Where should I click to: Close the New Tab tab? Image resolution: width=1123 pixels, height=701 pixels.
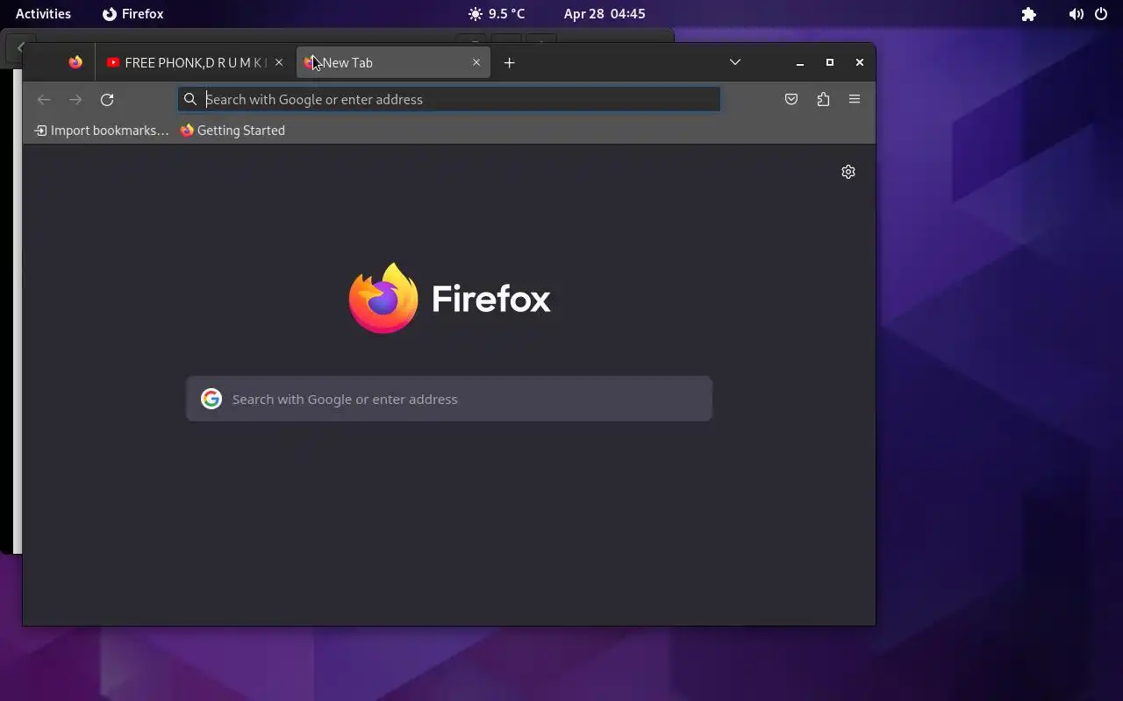[476, 62]
